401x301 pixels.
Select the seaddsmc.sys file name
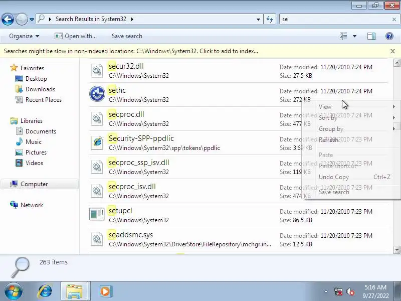tap(131, 235)
